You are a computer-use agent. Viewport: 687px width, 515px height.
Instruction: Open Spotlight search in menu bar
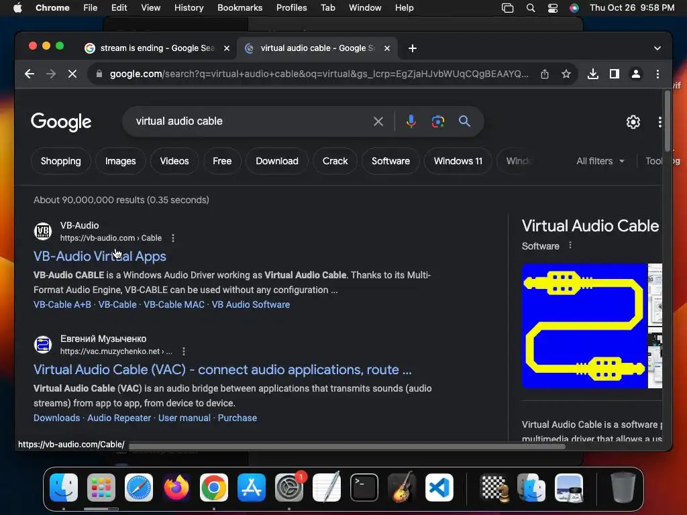pos(531,8)
